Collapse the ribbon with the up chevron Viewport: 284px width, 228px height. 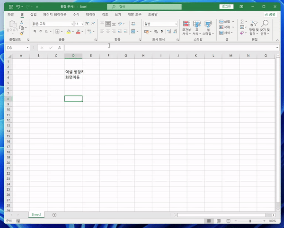pos(277,40)
